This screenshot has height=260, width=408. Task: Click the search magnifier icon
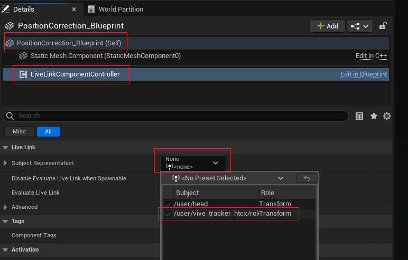point(10,115)
